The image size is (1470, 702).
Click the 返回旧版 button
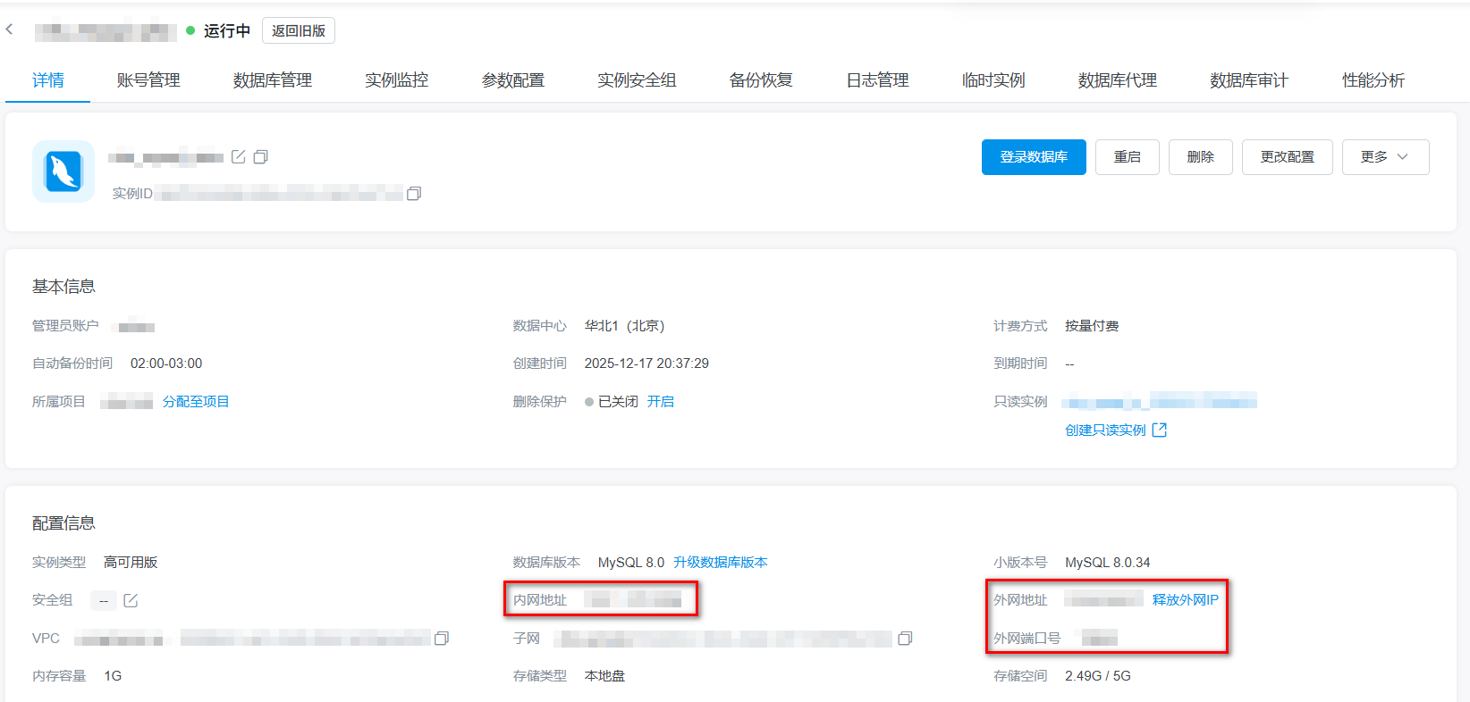pos(299,30)
